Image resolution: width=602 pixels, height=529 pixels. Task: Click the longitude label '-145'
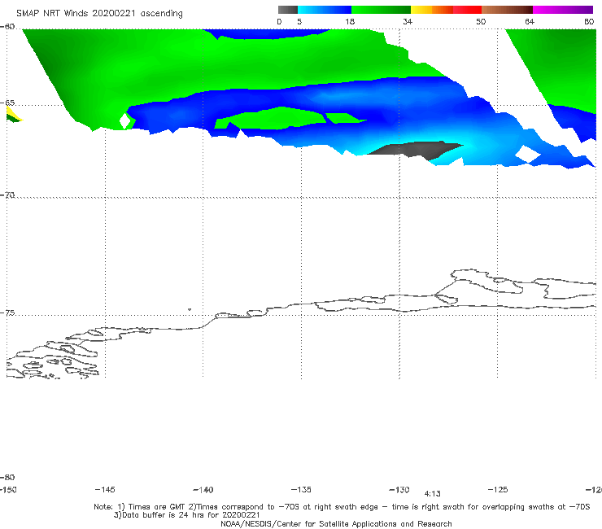coord(105,490)
